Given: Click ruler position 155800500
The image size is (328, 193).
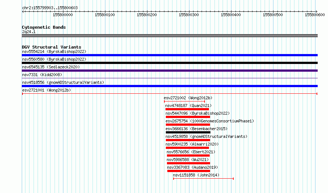Looking at the screenshot, I should [273, 15].
